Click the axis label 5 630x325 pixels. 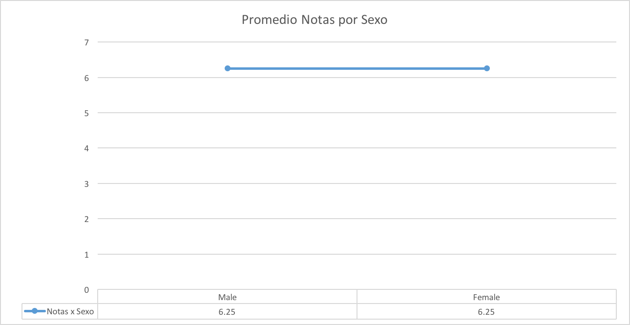[86, 113]
